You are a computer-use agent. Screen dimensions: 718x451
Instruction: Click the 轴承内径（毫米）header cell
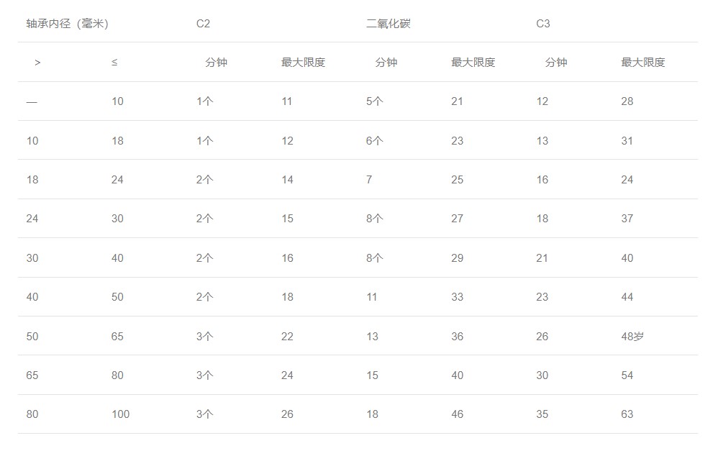pyautogui.click(x=68, y=24)
